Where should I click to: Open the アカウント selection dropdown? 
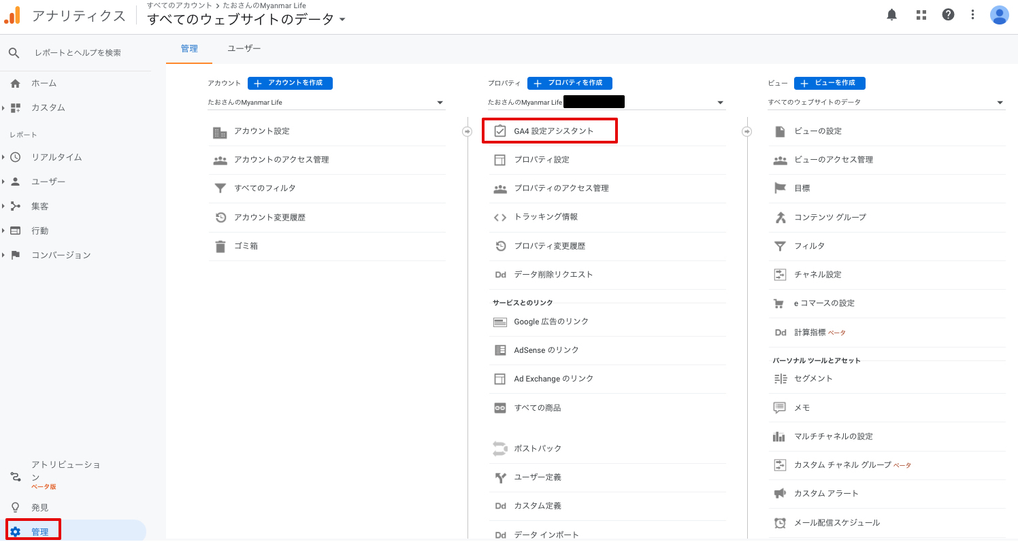point(327,103)
